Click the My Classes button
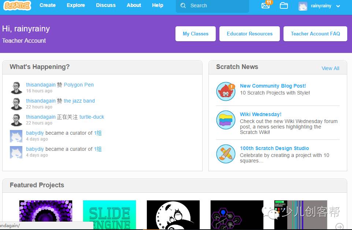352x230 pixels. pyautogui.click(x=196, y=34)
